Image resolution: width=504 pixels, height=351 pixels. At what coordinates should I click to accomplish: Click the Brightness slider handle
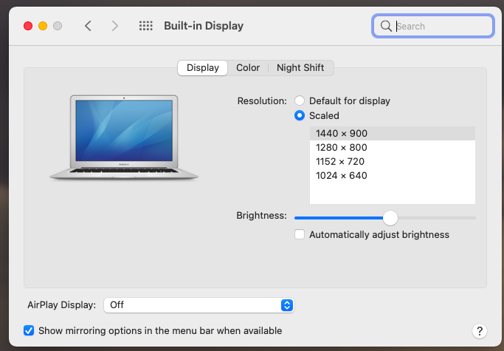point(390,218)
